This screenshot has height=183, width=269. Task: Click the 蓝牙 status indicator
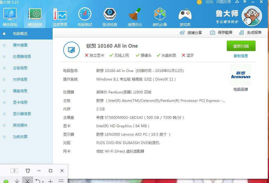coord(188,55)
